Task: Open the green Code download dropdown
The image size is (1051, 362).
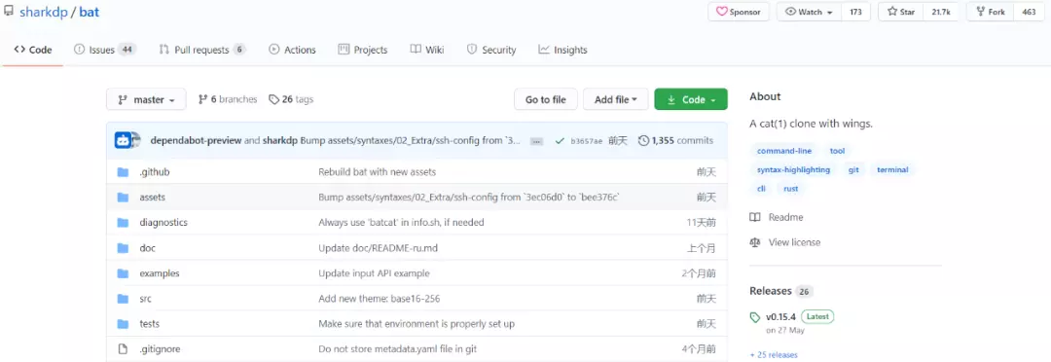Action: (690, 99)
